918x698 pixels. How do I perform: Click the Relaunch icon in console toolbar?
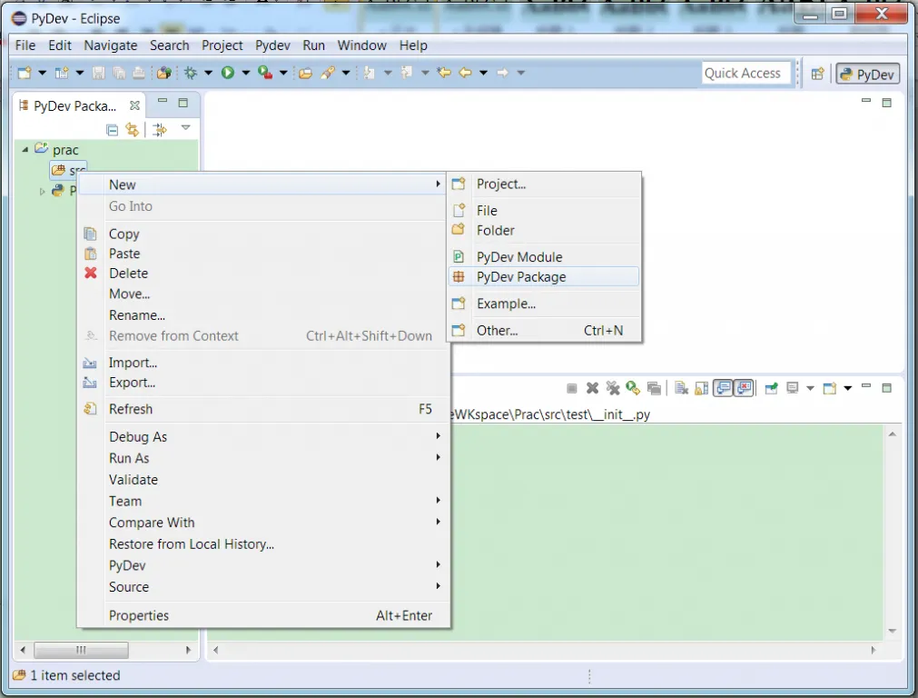pos(633,388)
